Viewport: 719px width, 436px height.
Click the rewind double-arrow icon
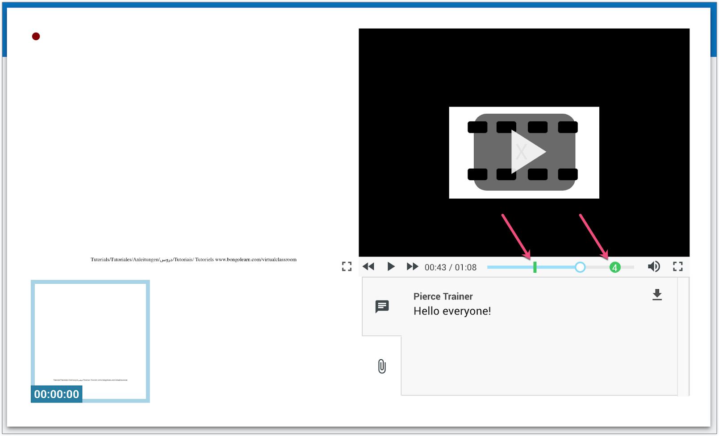pyautogui.click(x=368, y=267)
